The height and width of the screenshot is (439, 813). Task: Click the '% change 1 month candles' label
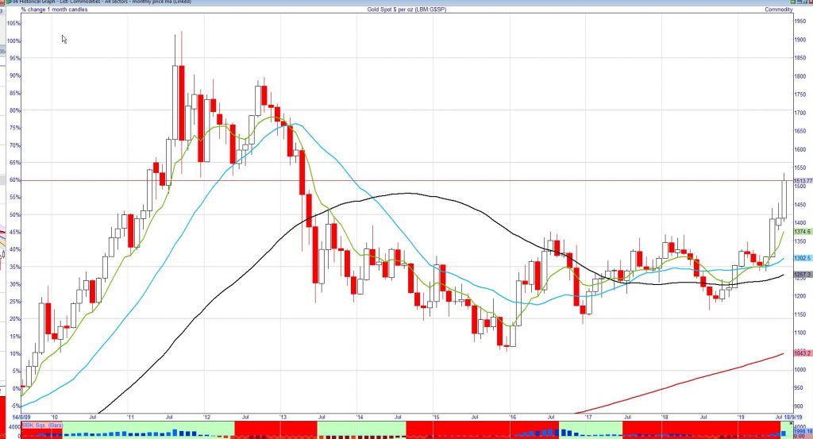pos(55,10)
